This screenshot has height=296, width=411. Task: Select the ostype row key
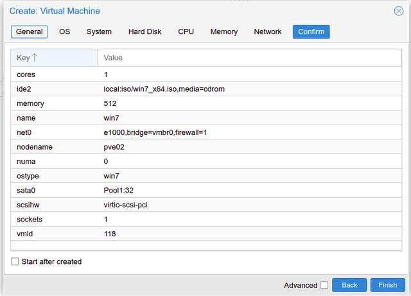28,176
